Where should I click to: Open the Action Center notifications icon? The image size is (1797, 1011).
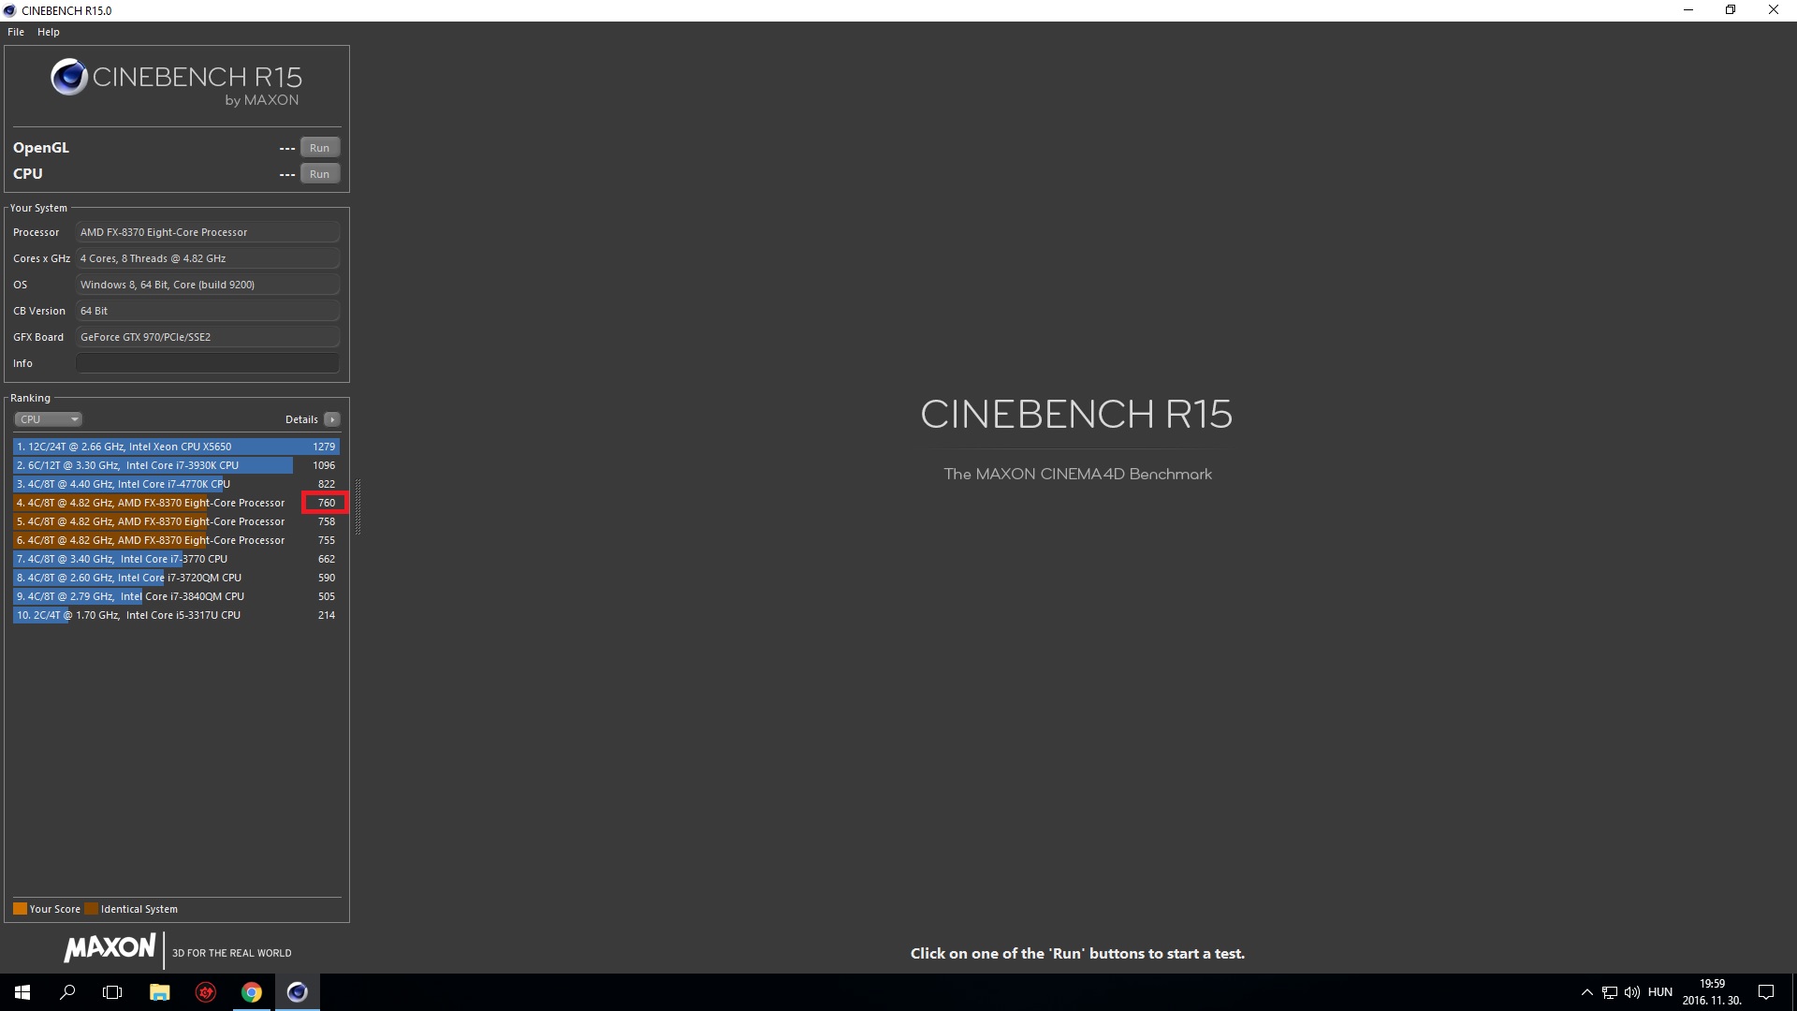(1766, 992)
